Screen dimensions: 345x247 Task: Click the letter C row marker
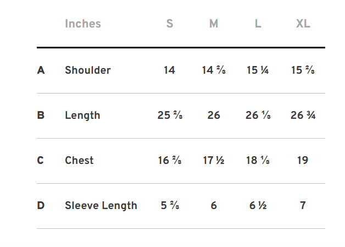click(41, 160)
